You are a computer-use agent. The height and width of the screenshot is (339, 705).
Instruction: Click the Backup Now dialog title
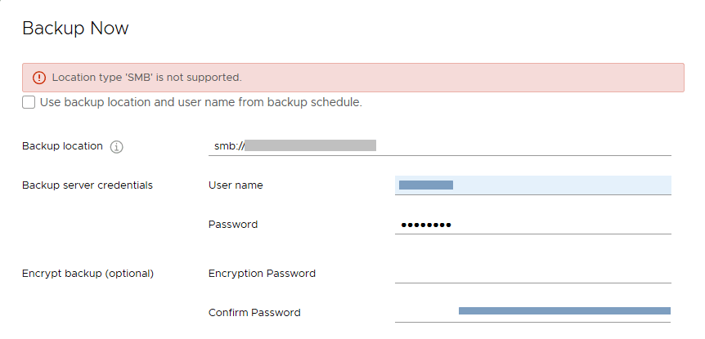click(75, 29)
